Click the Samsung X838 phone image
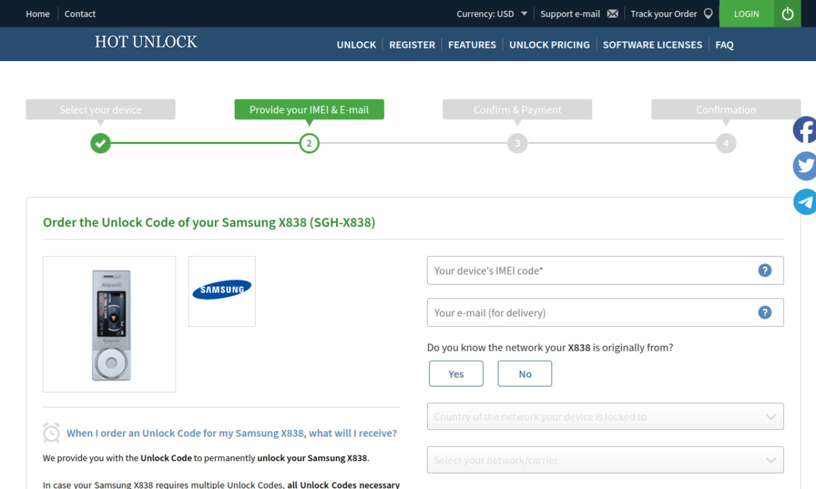Image resolution: width=816 pixels, height=489 pixels. [110, 324]
